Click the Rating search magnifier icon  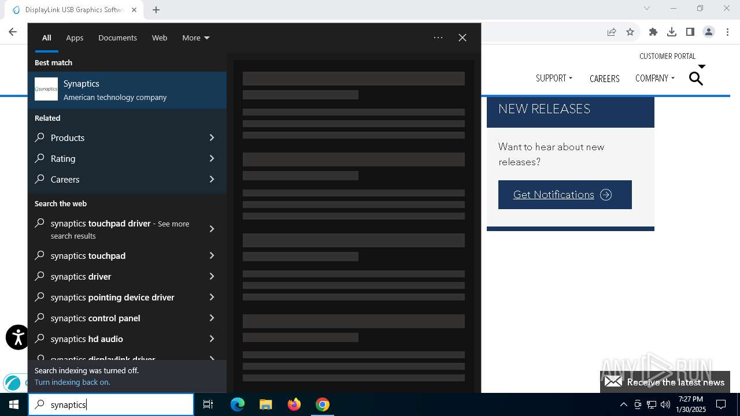pyautogui.click(x=40, y=158)
